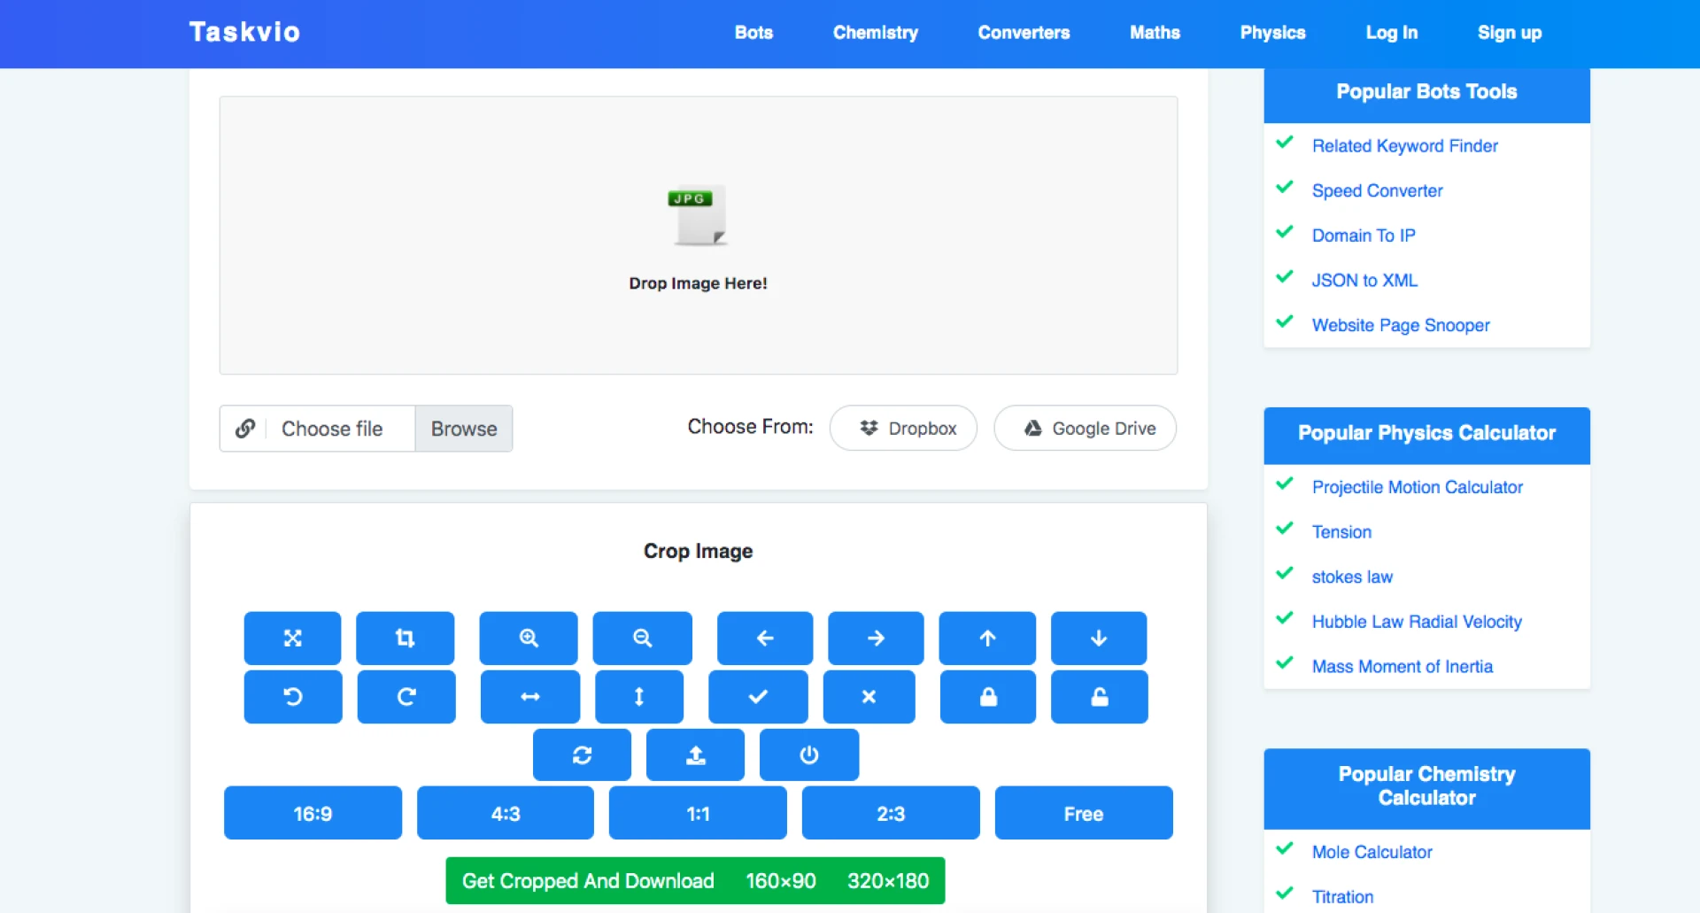Click the Choose file input field
The width and height of the screenshot is (1700, 913).
pyautogui.click(x=333, y=429)
